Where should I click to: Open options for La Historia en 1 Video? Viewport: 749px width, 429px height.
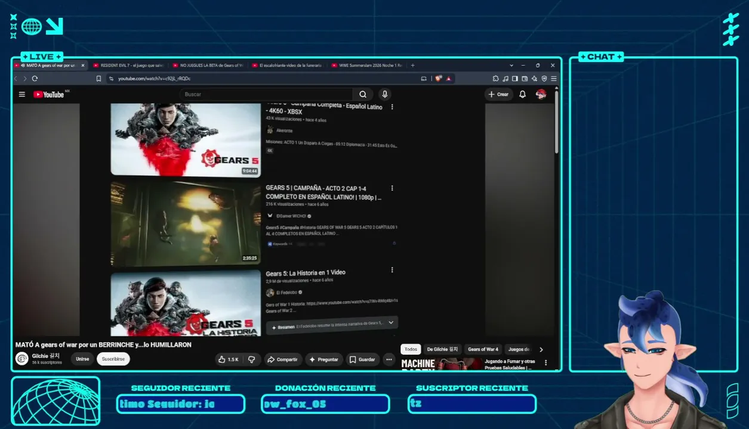392,270
